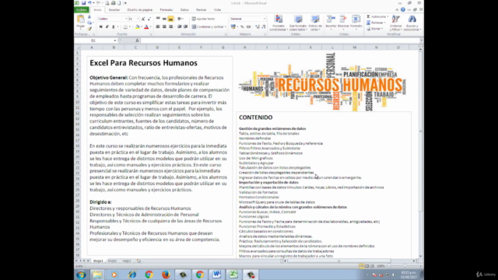Click the Quick Print printer icon
The height and width of the screenshot is (280, 498).
[114, 3]
